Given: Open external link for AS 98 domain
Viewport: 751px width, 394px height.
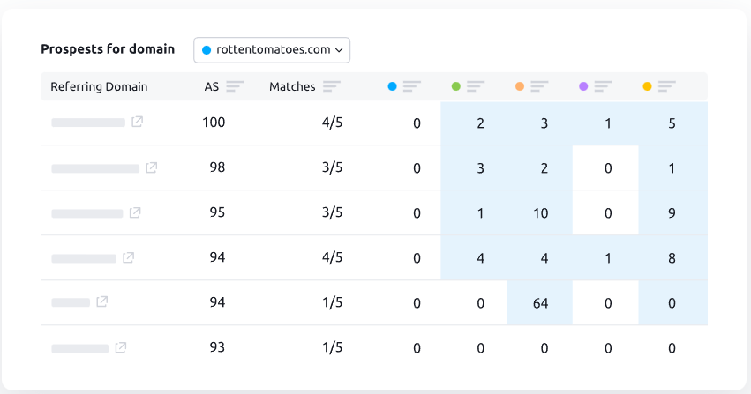Looking at the screenshot, I should [152, 167].
